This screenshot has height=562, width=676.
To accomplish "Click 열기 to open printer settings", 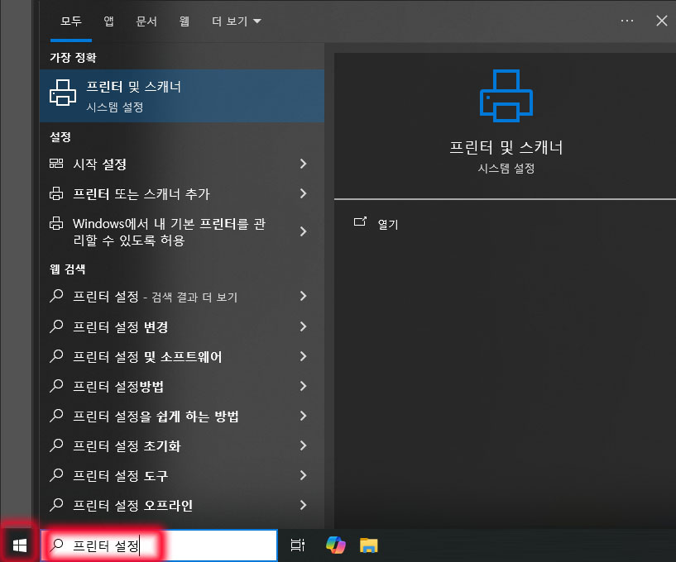I will (387, 224).
